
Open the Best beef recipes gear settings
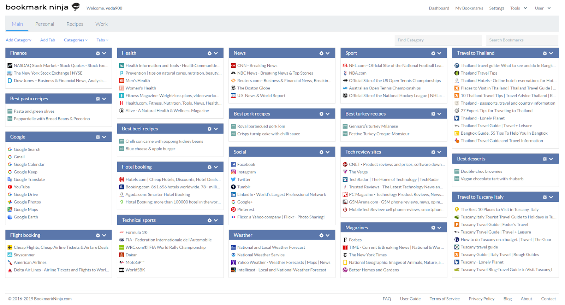[x=209, y=129]
